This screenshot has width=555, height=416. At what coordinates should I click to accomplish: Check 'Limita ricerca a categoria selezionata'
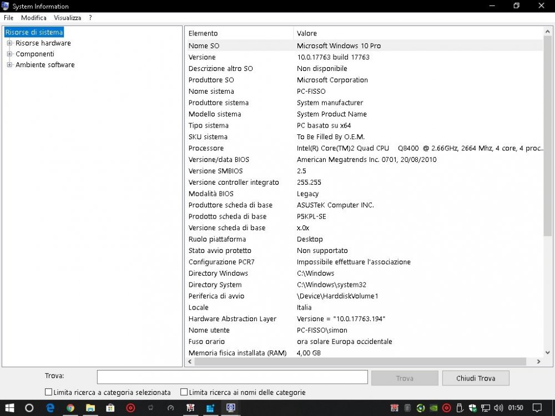[48, 392]
